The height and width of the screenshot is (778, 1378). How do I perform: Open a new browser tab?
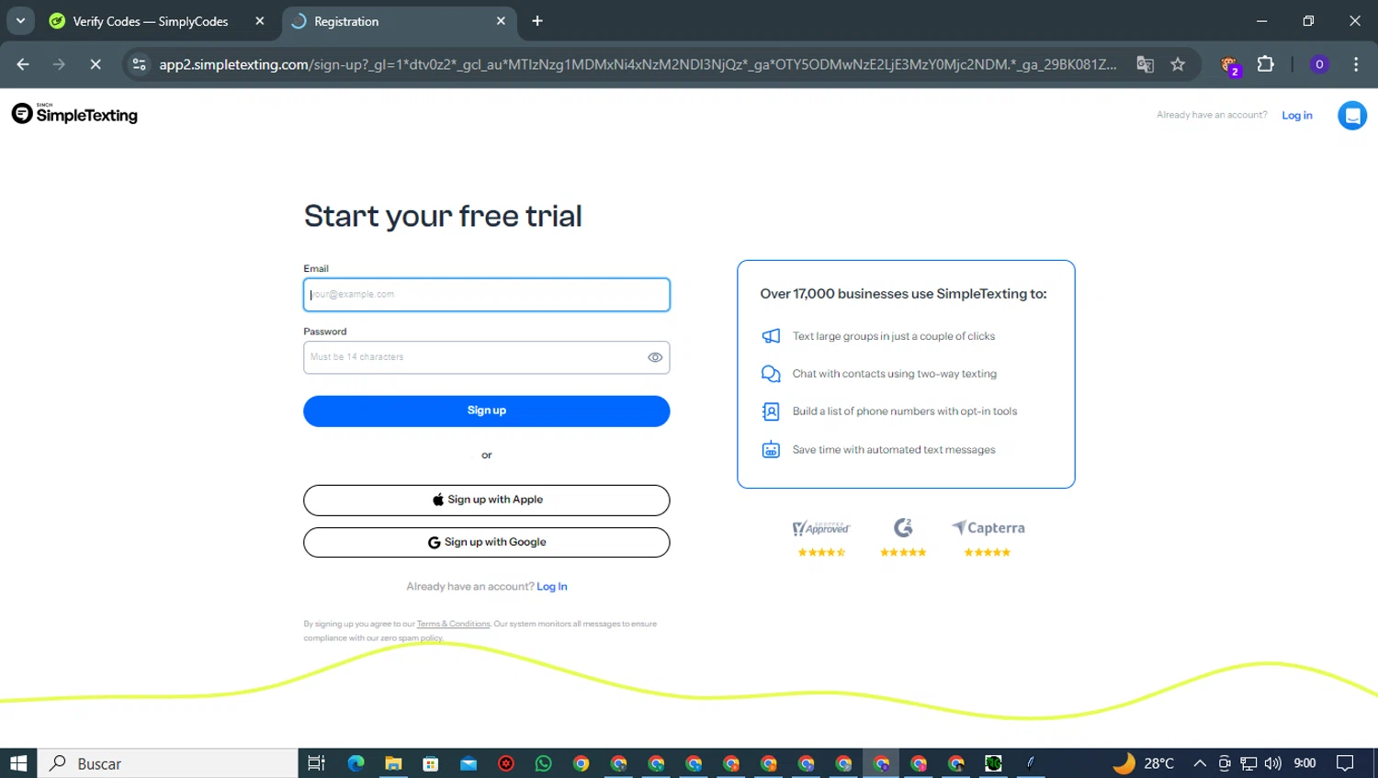537,21
